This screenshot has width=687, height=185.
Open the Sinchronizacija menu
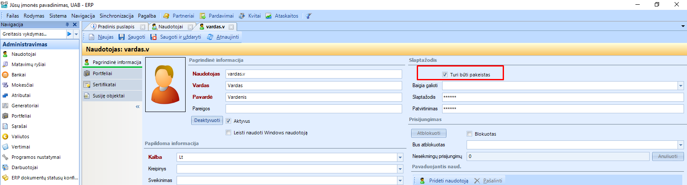116,16
